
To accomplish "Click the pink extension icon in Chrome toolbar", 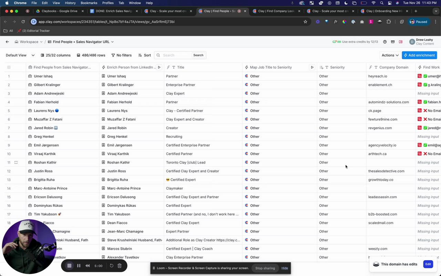I will click(371, 22).
